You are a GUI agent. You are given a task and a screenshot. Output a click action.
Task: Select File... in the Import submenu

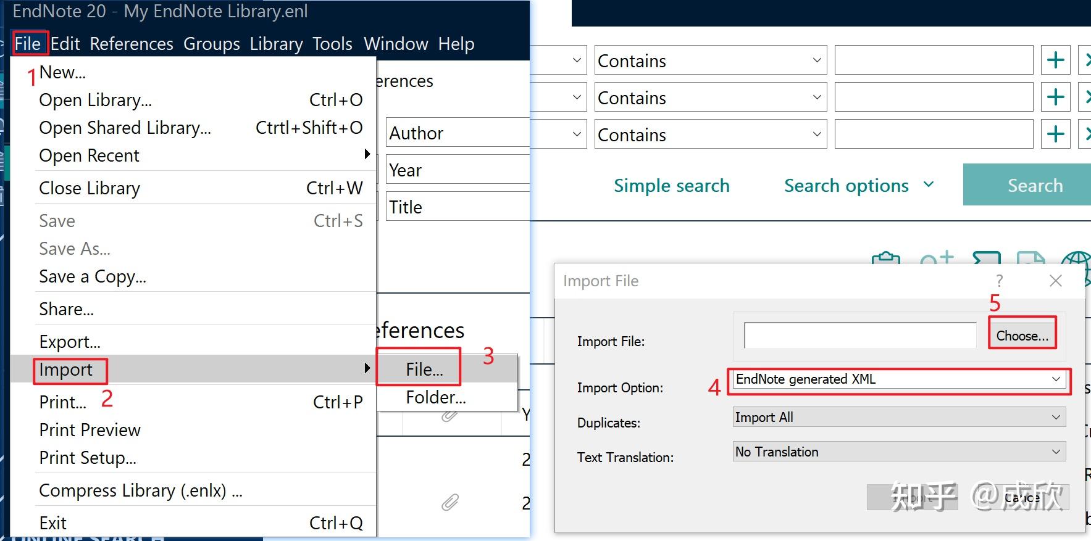click(424, 369)
